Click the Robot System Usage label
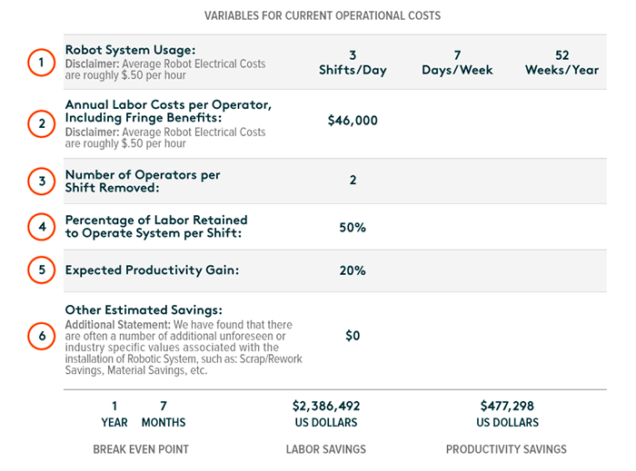 130,50
